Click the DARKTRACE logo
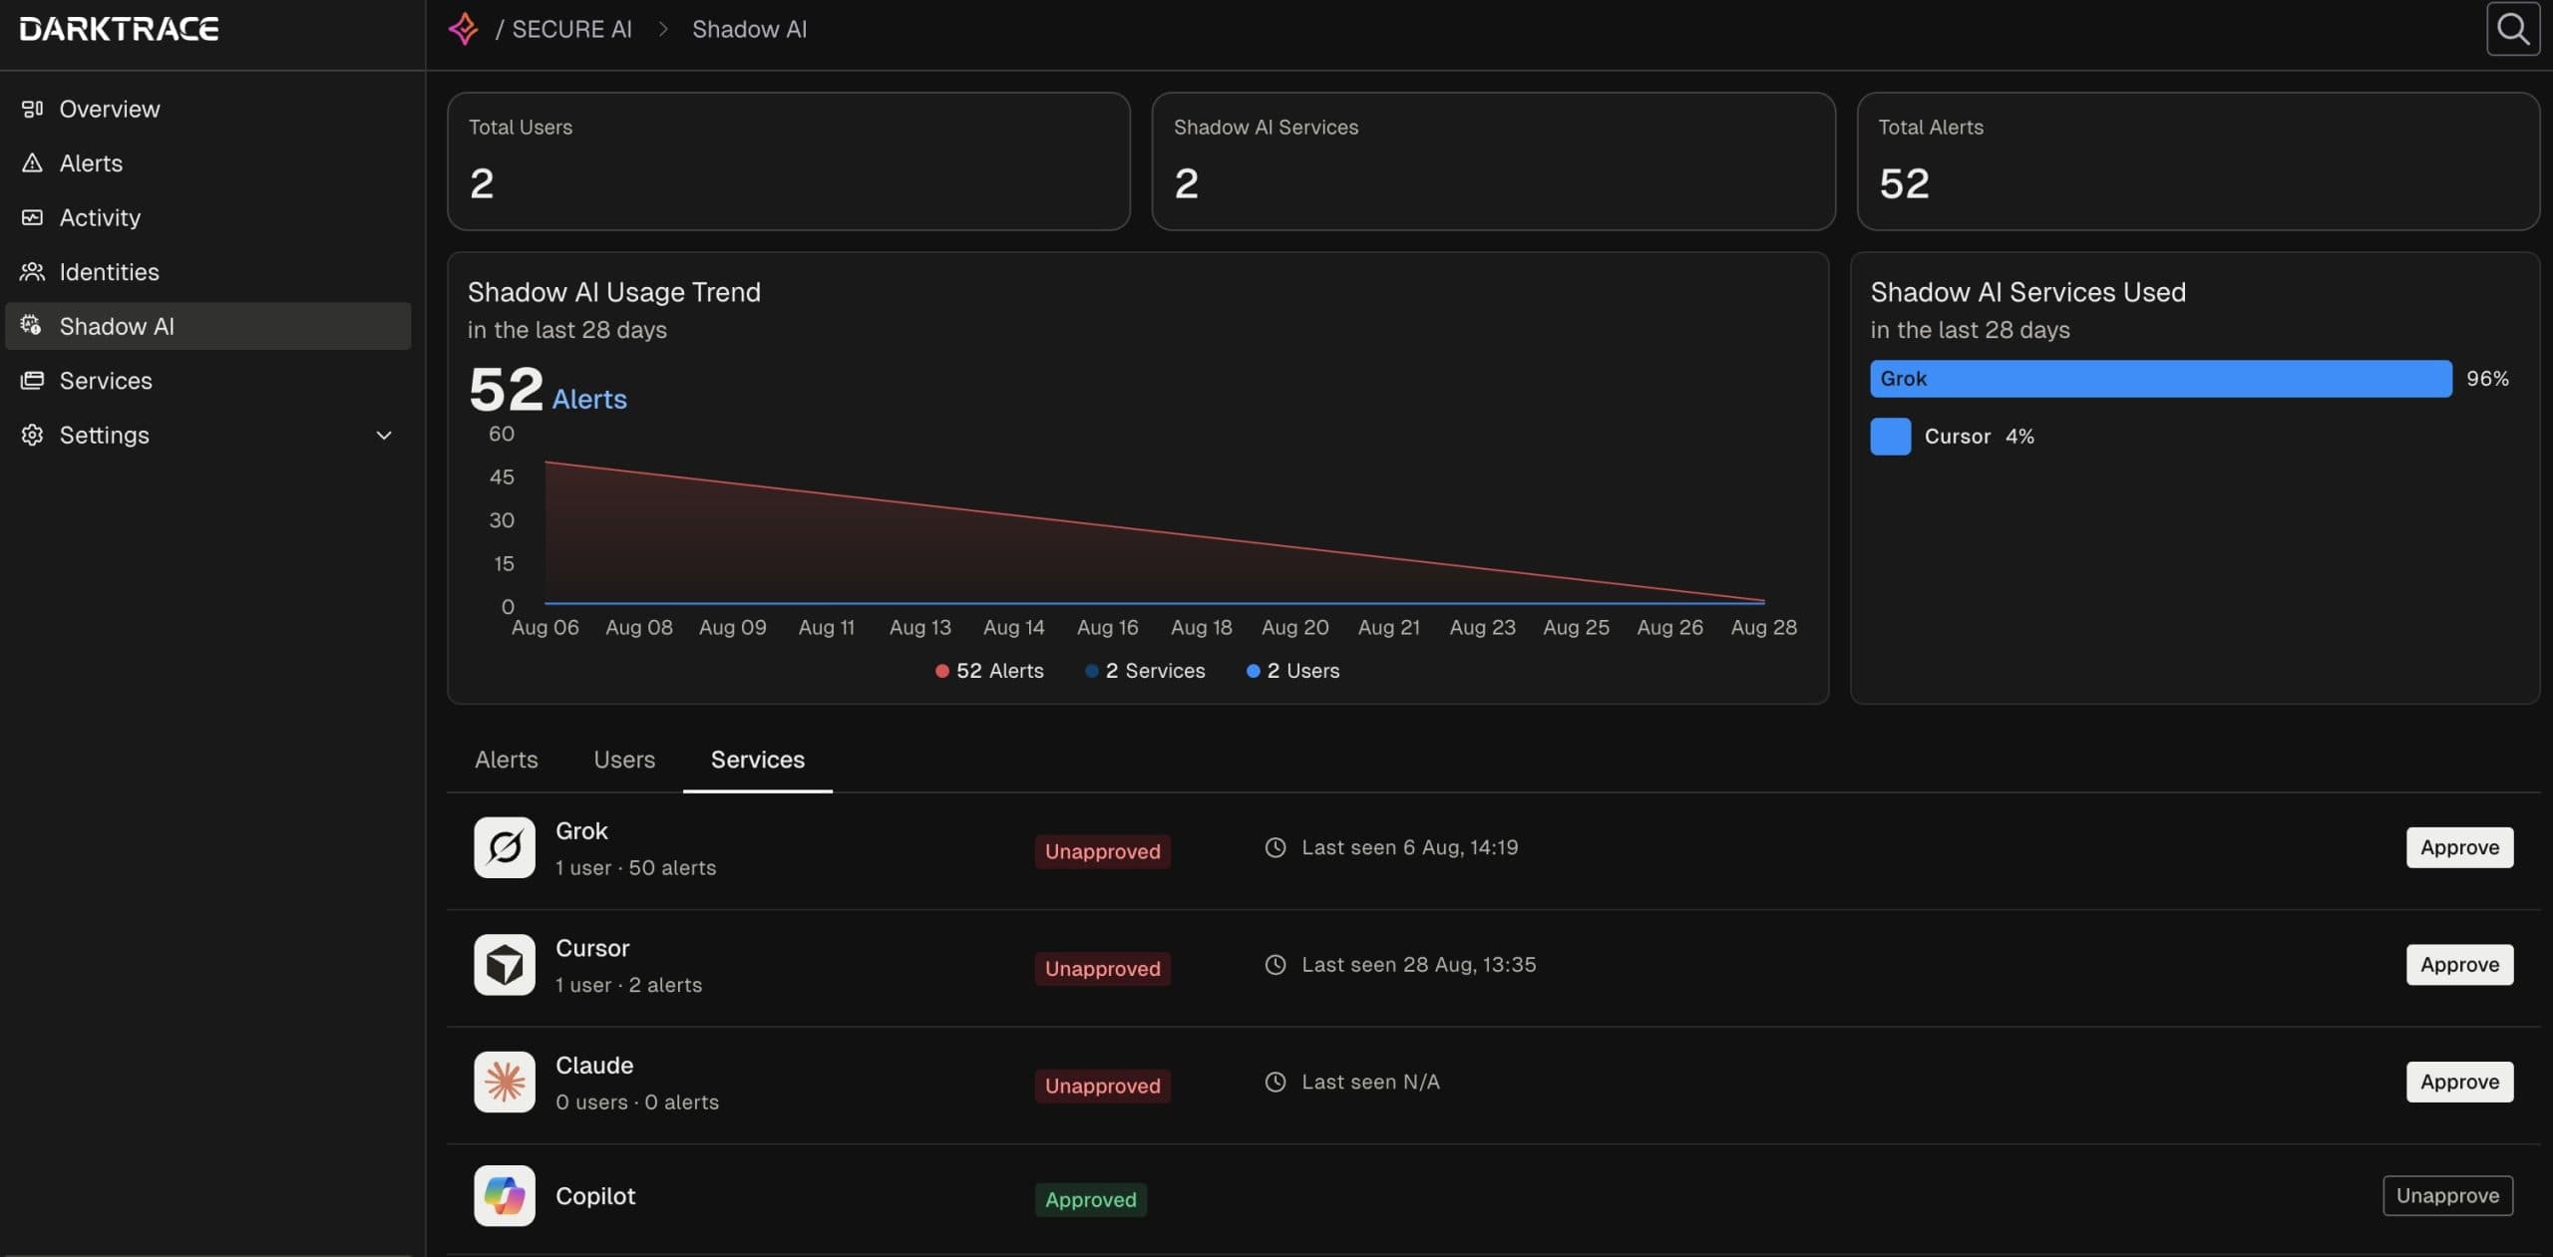Viewport: 2553px width, 1257px height. [x=119, y=29]
